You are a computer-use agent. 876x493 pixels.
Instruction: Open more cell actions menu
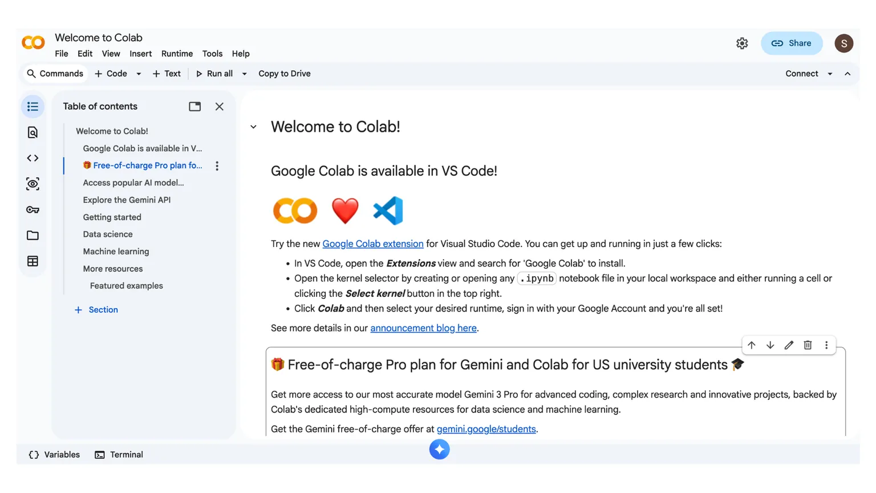pos(826,345)
